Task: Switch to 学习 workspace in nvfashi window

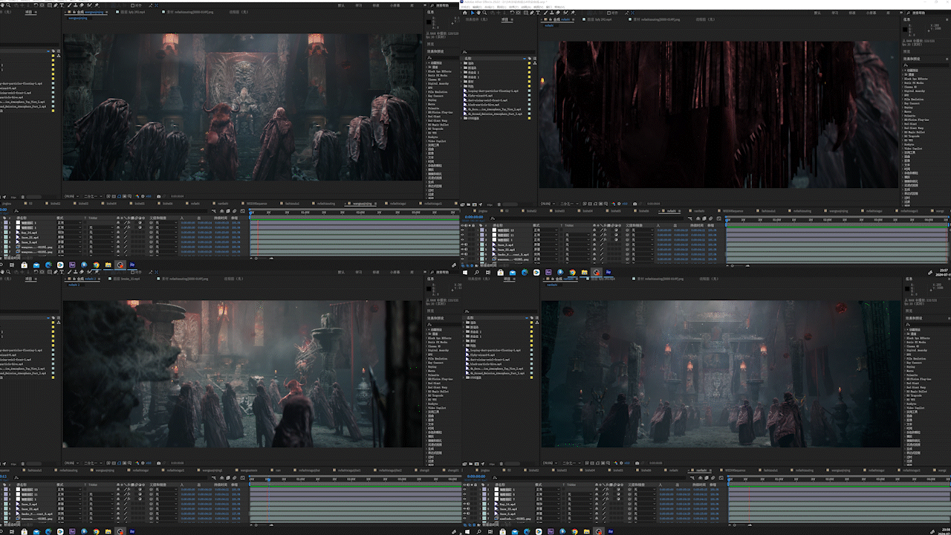Action: point(835,13)
